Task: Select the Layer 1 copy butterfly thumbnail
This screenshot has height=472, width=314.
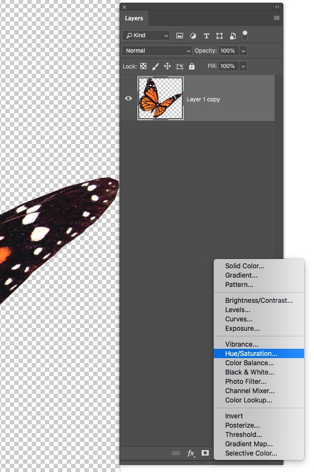Action: pos(161,98)
